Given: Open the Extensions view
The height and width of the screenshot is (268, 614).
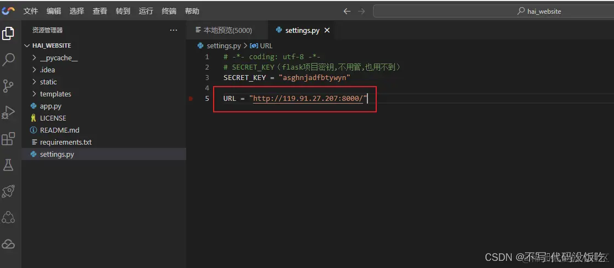Looking at the screenshot, I should click(8, 139).
